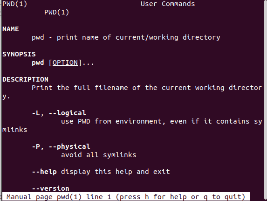The image size is (267, 201).
Task: Click the underlined OPTION argument
Action: coord(65,63)
